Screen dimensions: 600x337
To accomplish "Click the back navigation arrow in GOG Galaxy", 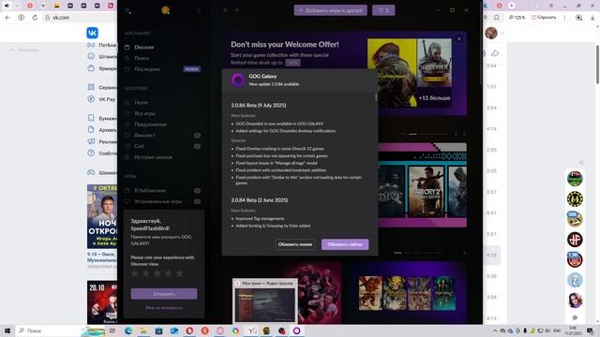I will click(226, 10).
